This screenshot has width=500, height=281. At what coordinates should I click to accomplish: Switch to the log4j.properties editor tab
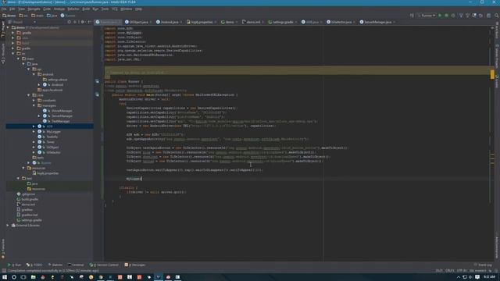pyautogui.click(x=202, y=22)
